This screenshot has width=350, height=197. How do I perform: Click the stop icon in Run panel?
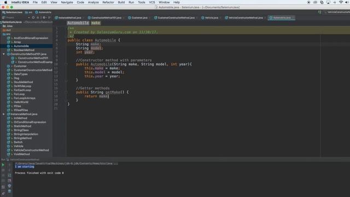pos(3,170)
